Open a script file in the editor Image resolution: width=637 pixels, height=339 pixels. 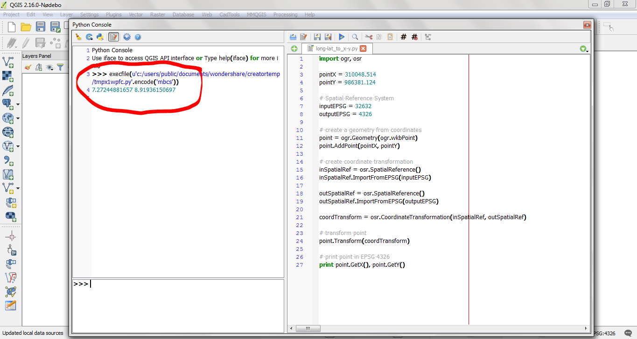tap(293, 36)
